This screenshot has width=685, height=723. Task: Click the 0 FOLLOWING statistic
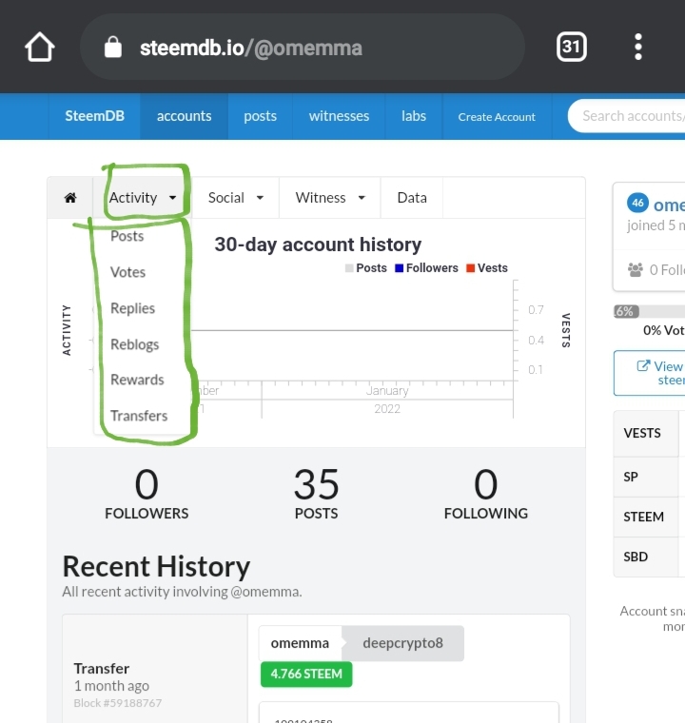(x=486, y=494)
